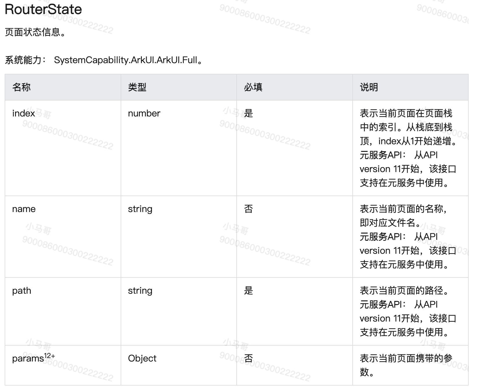Screen dimensions: 482x387
Task: Click 'string' in the path row
Action: [140, 291]
